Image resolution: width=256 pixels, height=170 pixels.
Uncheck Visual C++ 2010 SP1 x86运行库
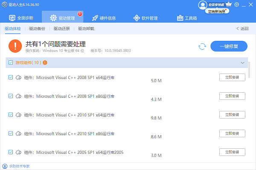(x=11, y=133)
